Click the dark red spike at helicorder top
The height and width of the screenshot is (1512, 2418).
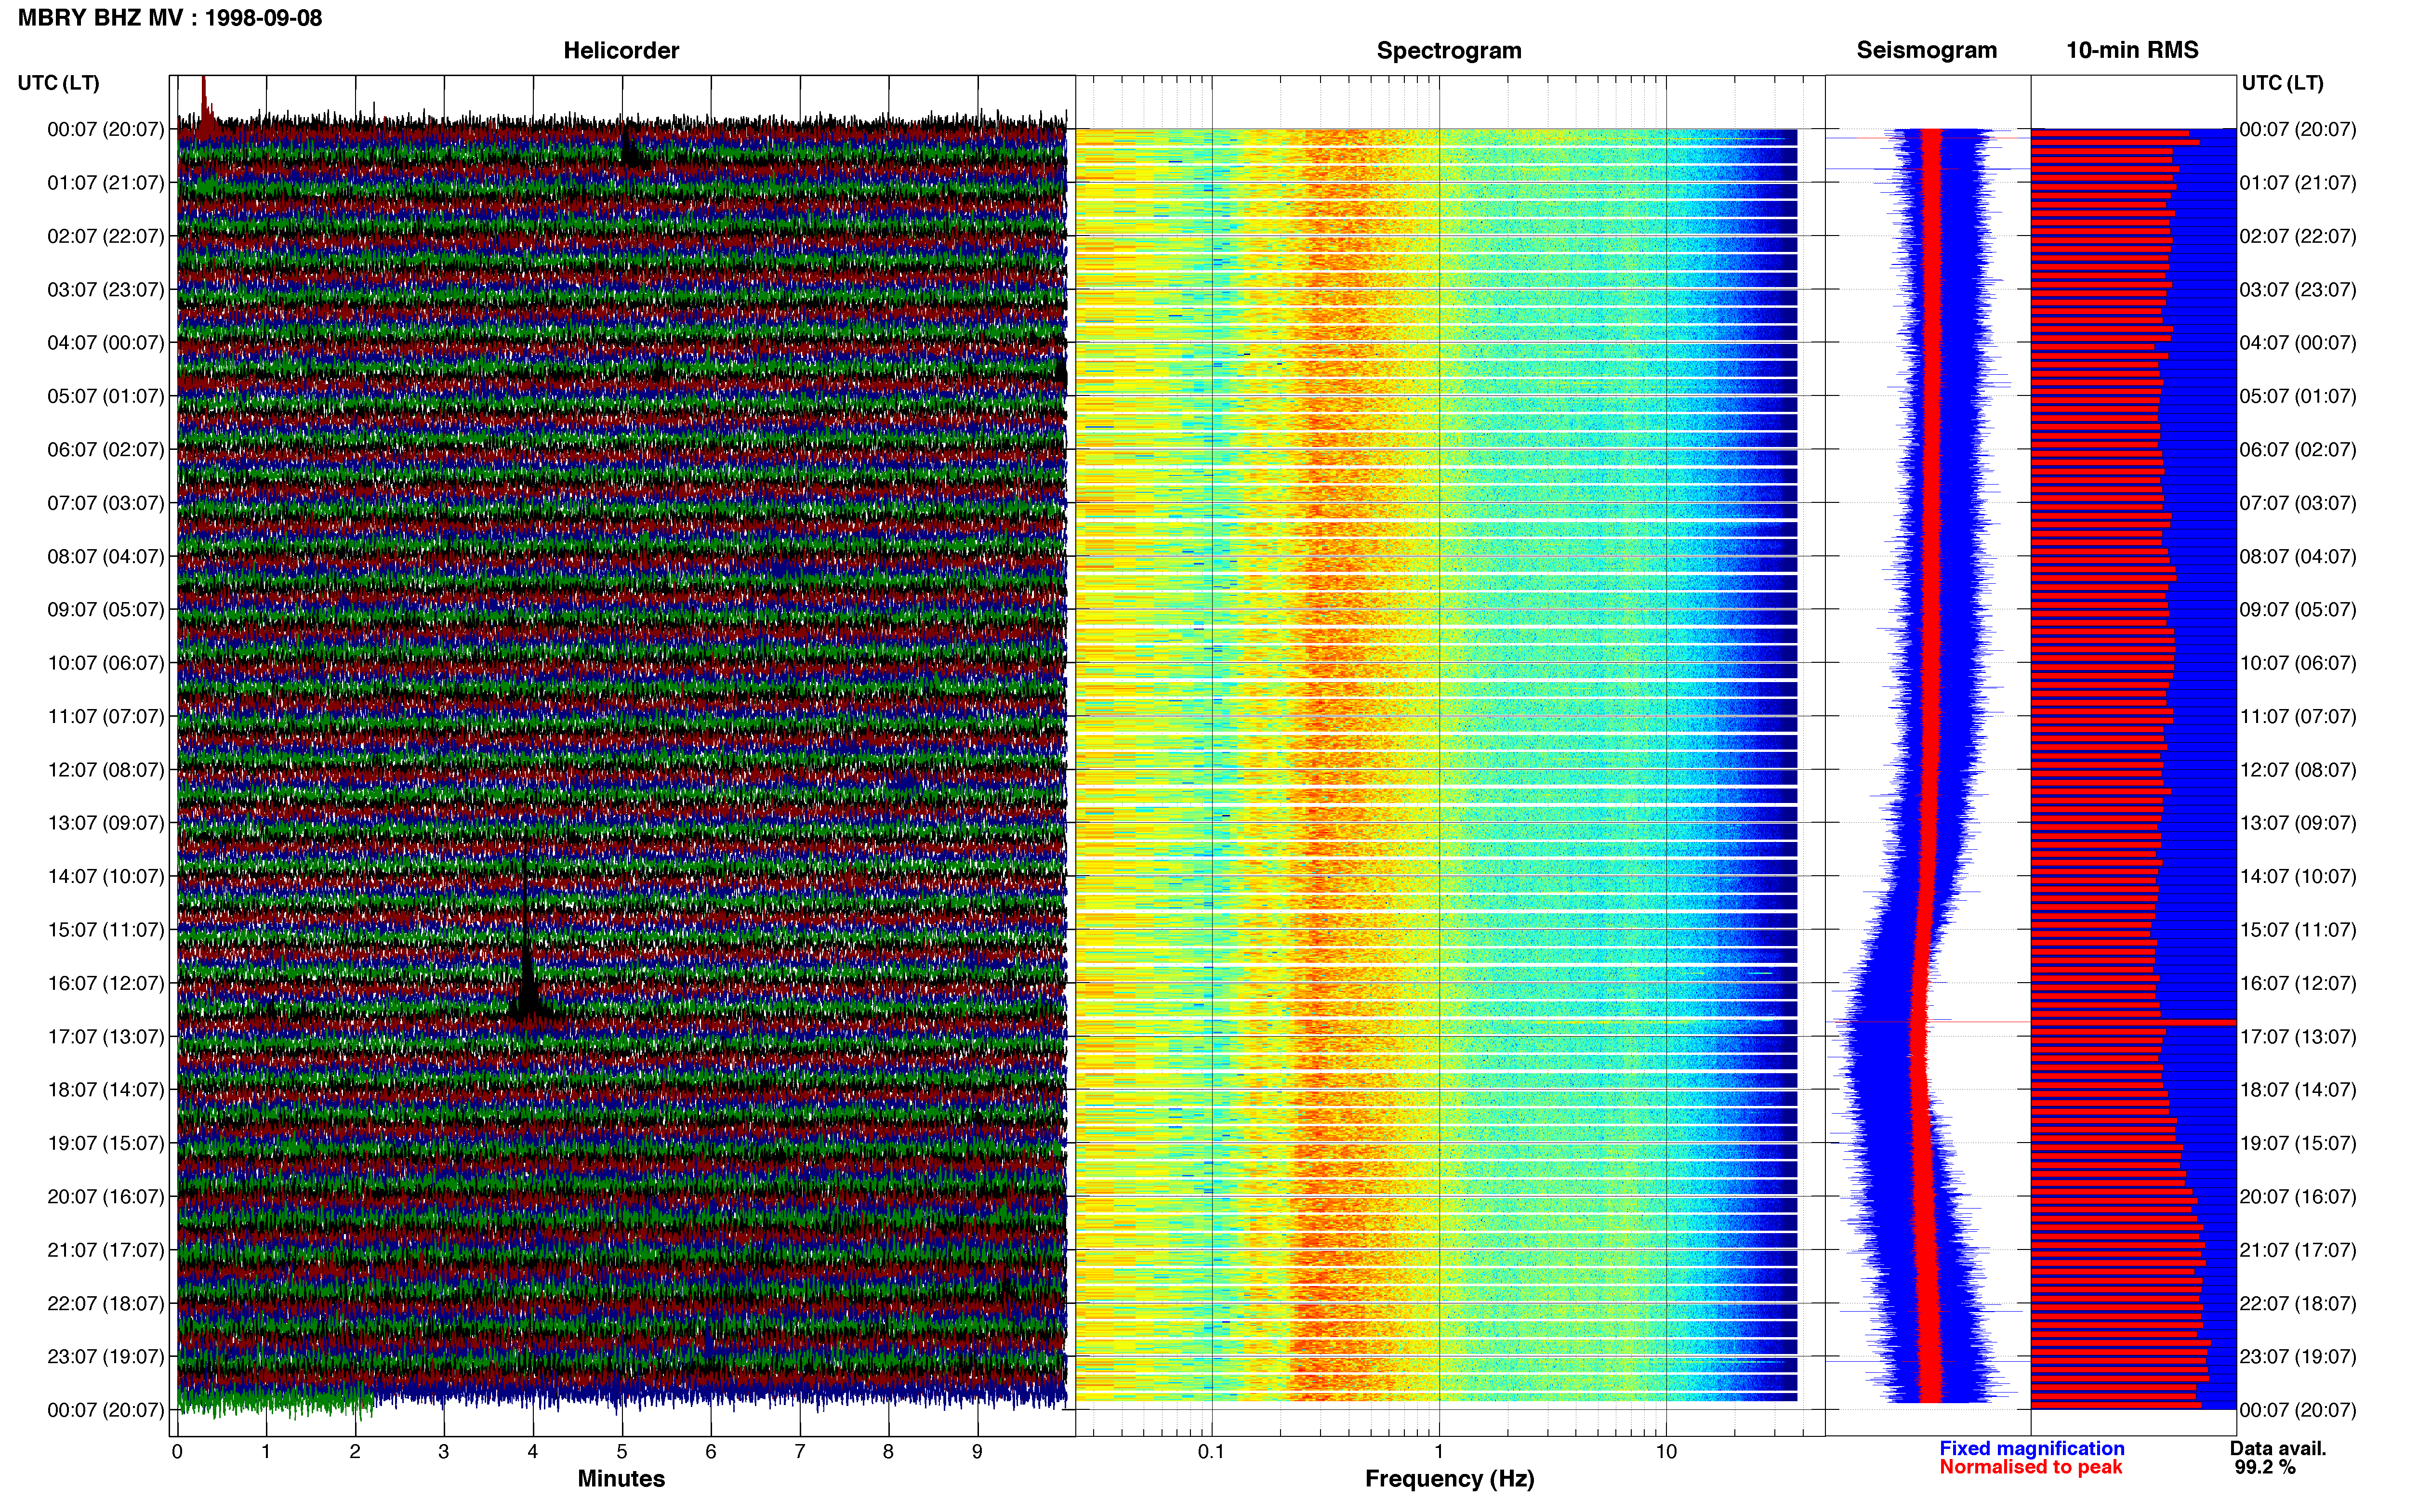205,105
